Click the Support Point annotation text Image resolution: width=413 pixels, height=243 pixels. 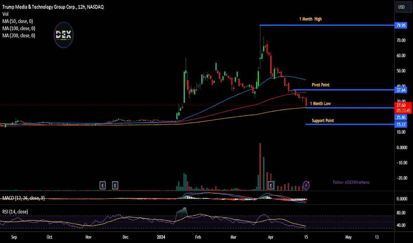pyautogui.click(x=323, y=121)
